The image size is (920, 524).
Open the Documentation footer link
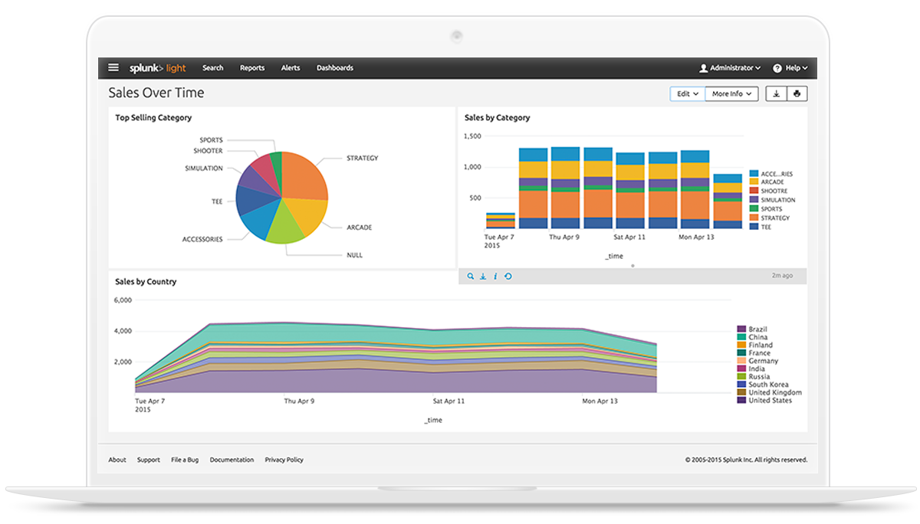[232, 460]
